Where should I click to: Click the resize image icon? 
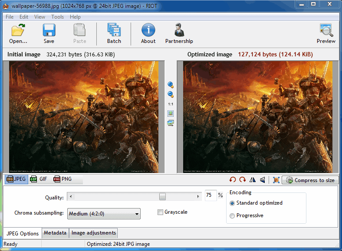tap(276, 180)
